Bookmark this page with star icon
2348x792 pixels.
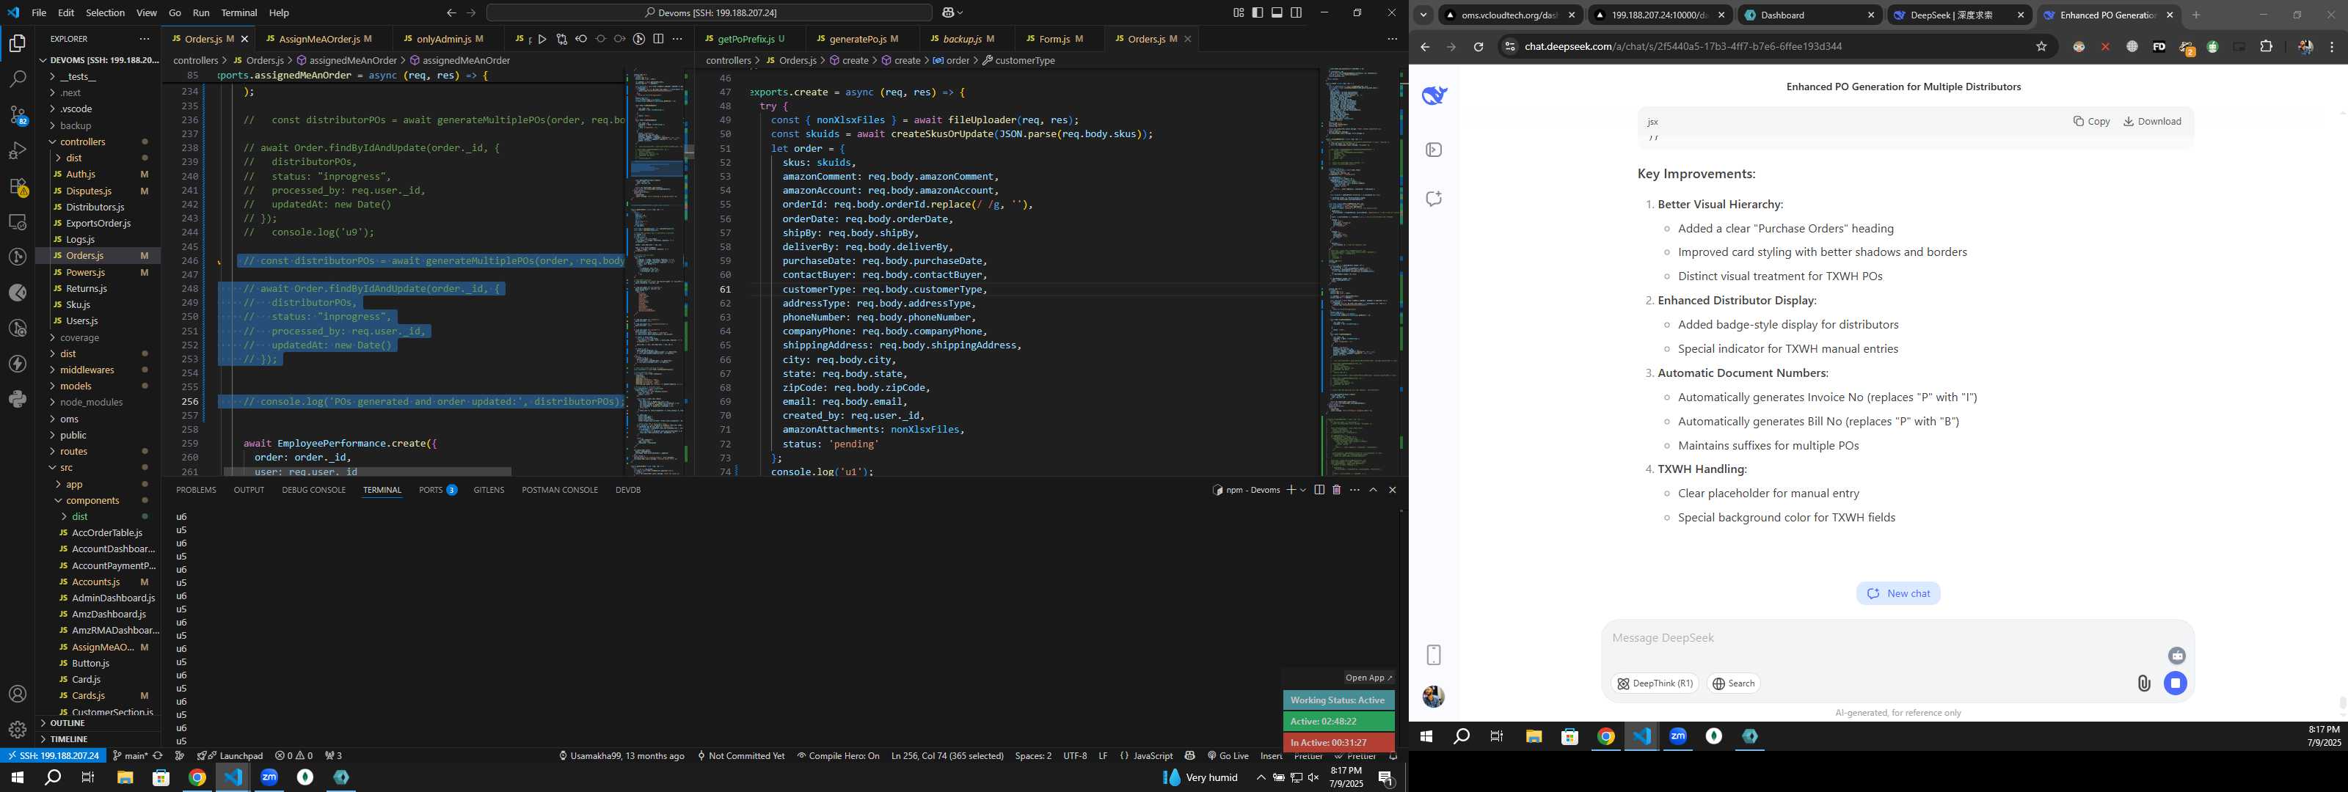[2042, 46]
